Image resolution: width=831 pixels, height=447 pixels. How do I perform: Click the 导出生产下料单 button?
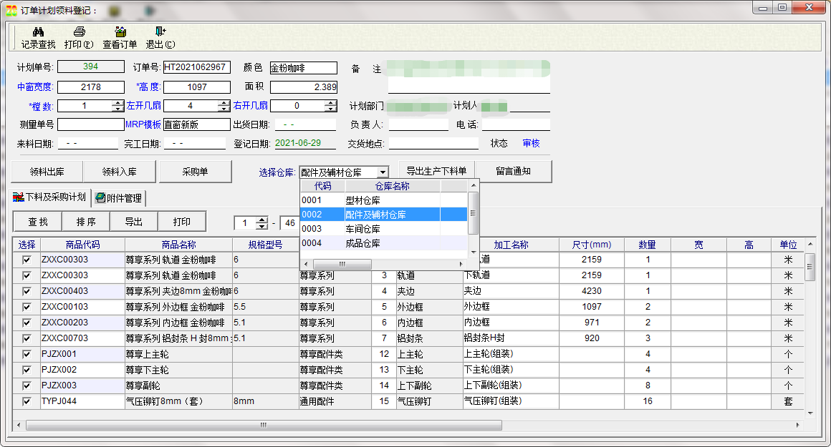[x=436, y=171]
